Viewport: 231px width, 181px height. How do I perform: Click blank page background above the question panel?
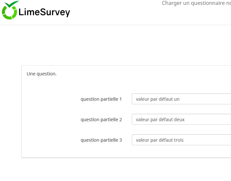[114, 45]
